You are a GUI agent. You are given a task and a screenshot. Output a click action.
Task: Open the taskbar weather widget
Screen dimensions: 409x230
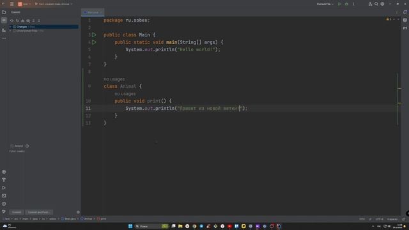(10, 226)
